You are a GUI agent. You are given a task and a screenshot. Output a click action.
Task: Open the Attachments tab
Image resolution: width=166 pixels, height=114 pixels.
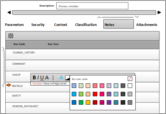point(147,25)
